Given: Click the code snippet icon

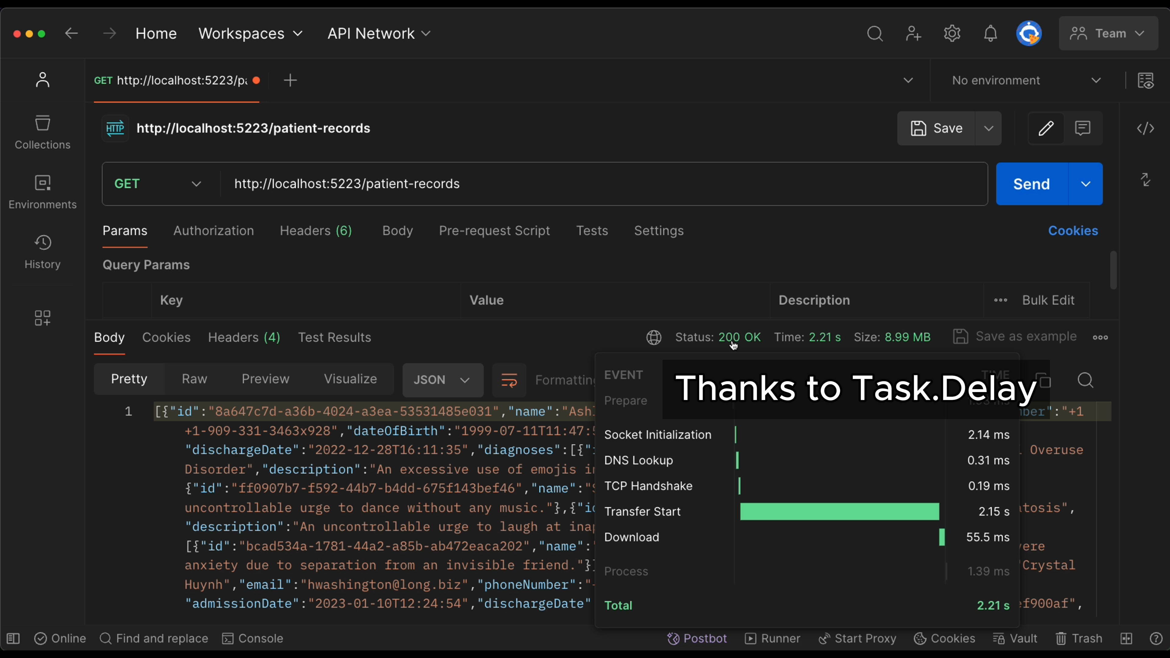Looking at the screenshot, I should pyautogui.click(x=1145, y=129).
